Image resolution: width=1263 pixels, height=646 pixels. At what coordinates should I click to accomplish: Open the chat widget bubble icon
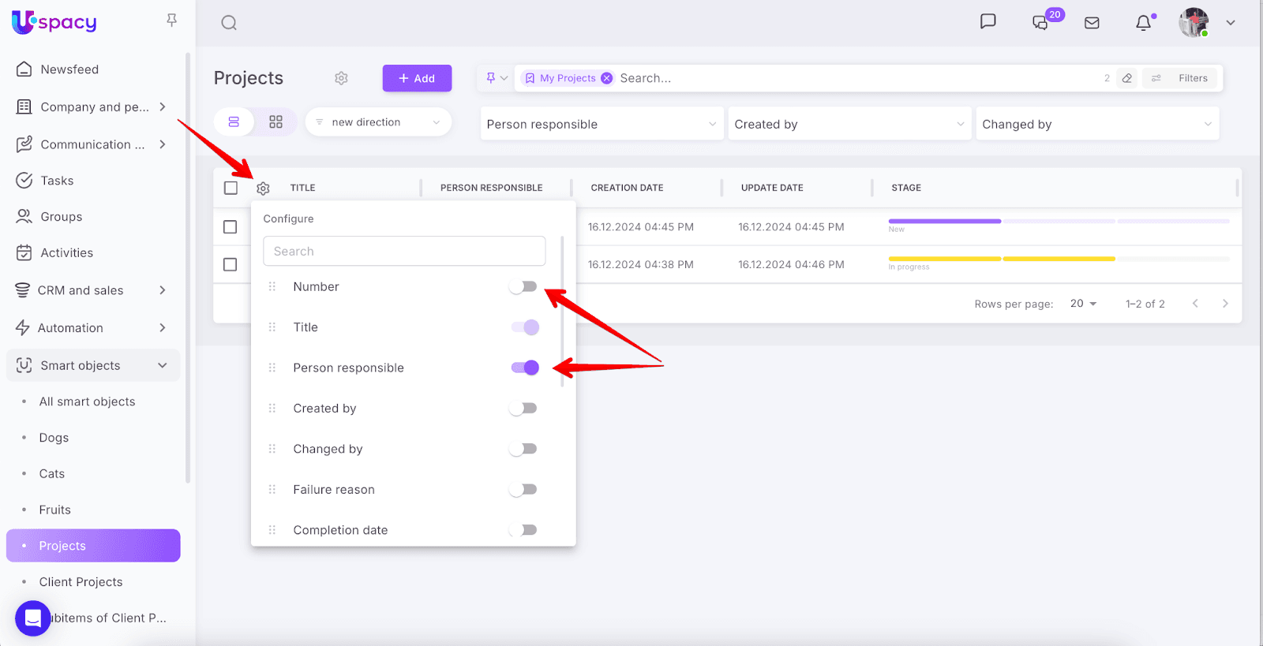click(x=32, y=618)
